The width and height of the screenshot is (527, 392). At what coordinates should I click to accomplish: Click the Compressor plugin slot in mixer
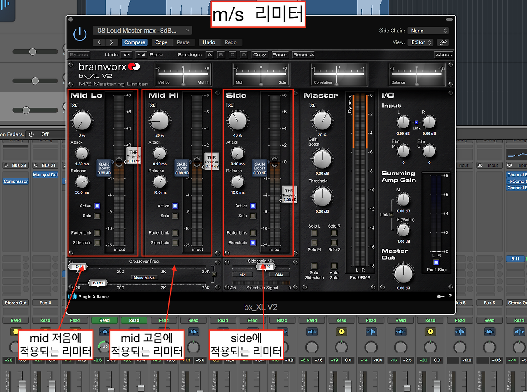(16, 181)
